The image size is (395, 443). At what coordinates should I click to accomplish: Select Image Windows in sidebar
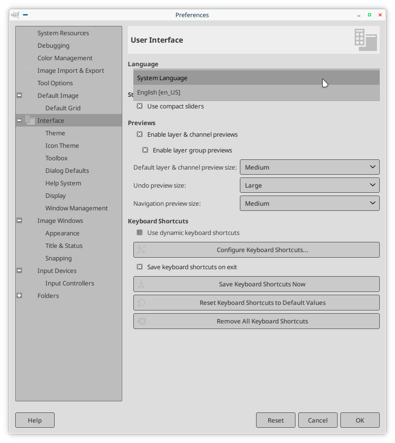point(60,221)
